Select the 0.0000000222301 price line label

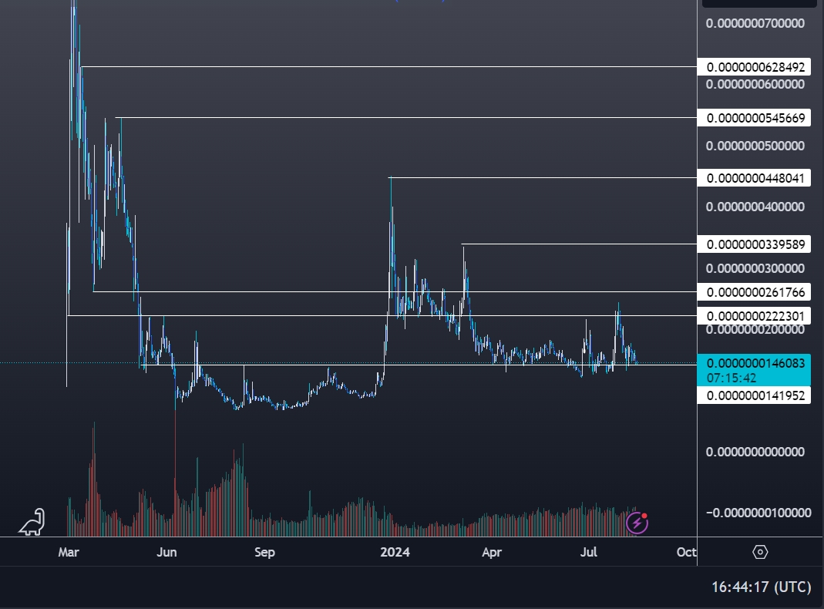pyautogui.click(x=754, y=316)
